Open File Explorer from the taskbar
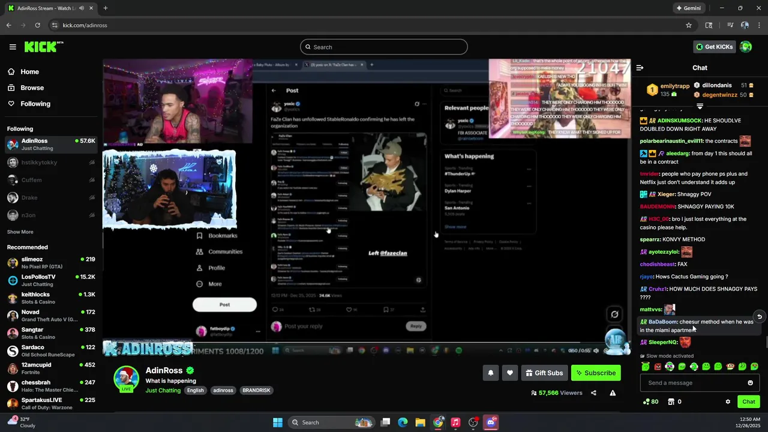Screen dimensions: 768x432 (x=420, y=422)
